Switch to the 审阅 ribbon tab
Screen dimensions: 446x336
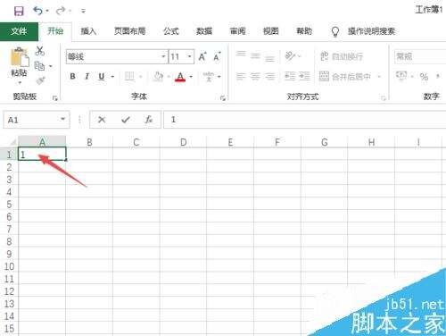coord(237,31)
